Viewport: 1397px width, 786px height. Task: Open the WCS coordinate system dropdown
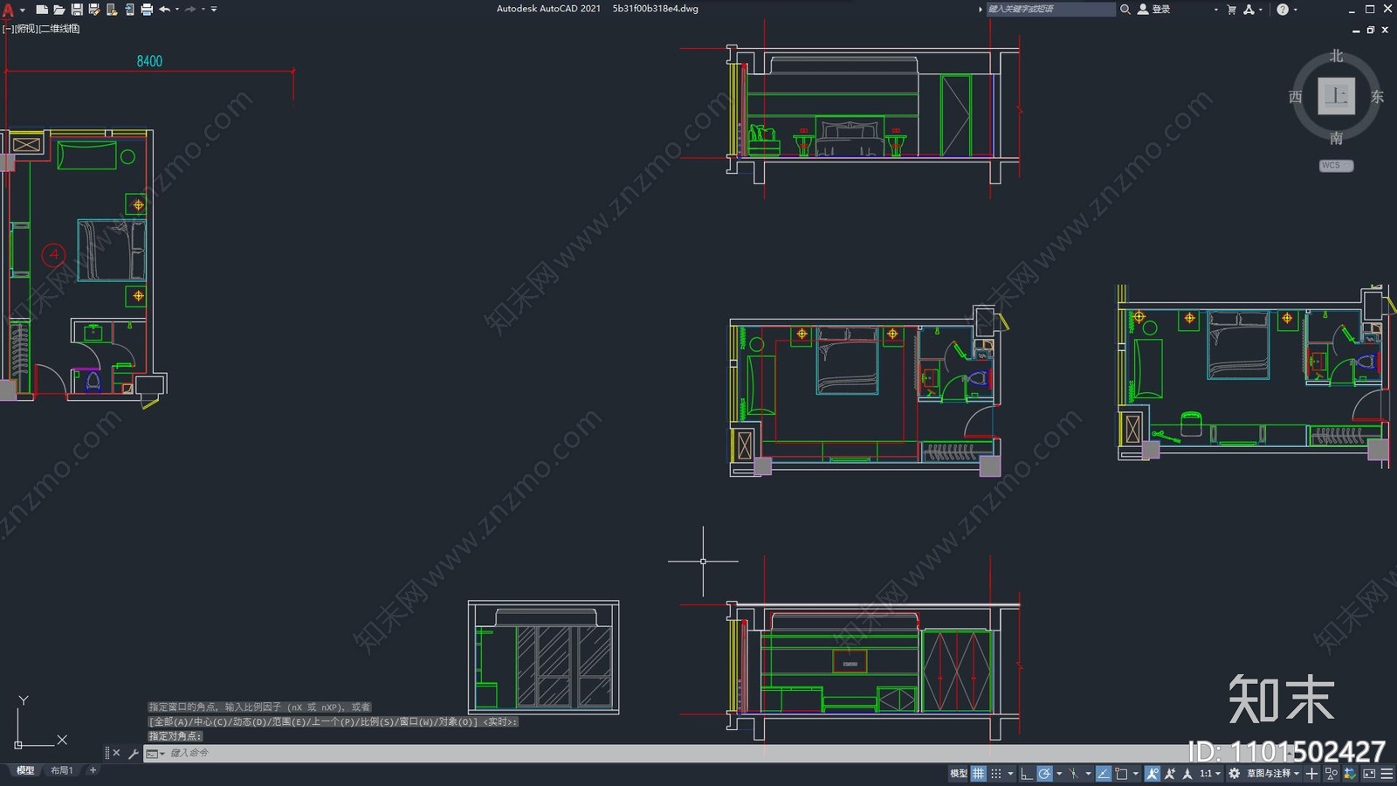[x=1336, y=165]
